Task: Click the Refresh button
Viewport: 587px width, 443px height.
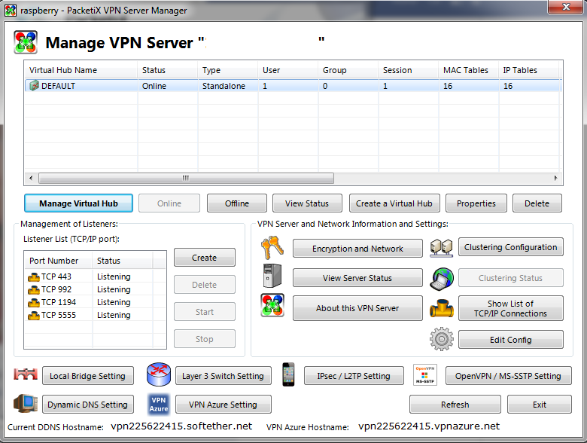Action: (x=455, y=405)
